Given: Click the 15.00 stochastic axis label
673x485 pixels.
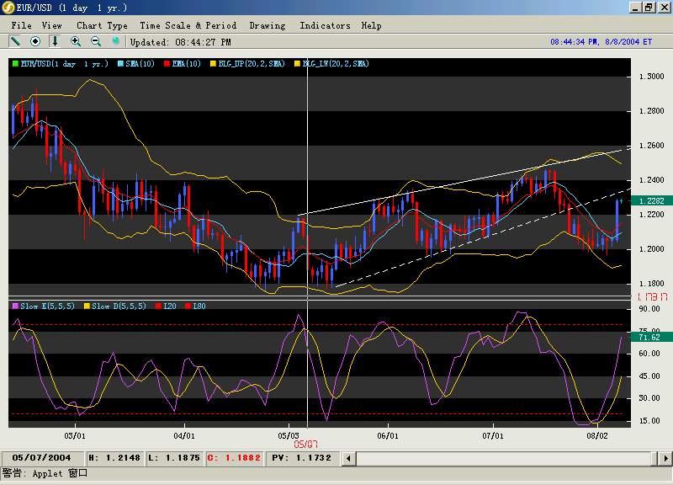Looking at the screenshot, I should coord(649,420).
